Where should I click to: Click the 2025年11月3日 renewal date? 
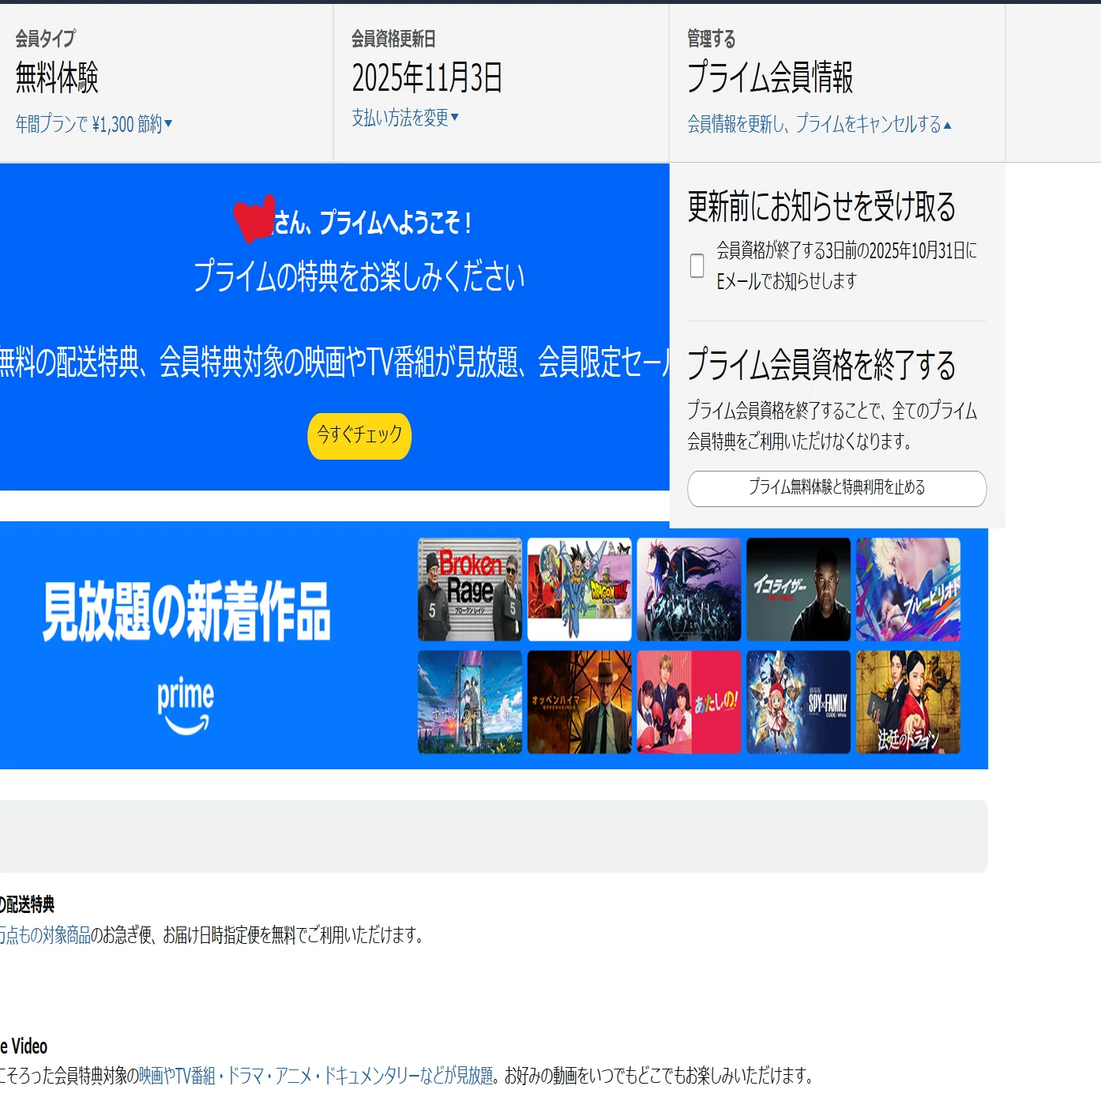[x=427, y=77]
